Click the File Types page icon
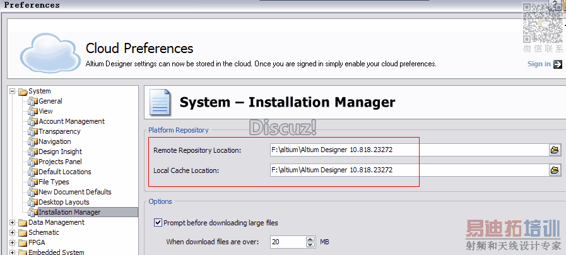The image size is (566, 255). tap(33, 182)
